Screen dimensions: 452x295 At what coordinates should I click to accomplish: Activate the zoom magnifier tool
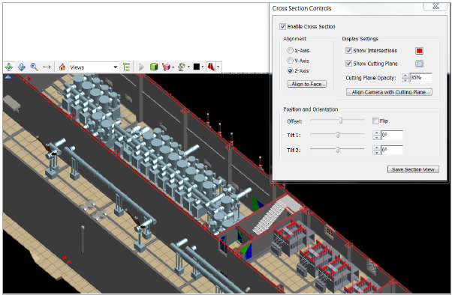pyautogui.click(x=35, y=67)
